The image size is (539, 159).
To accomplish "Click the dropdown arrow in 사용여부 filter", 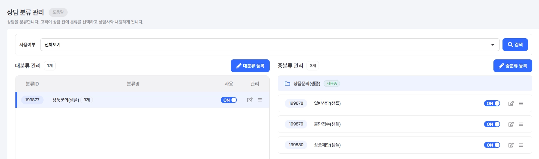I will tap(492, 45).
